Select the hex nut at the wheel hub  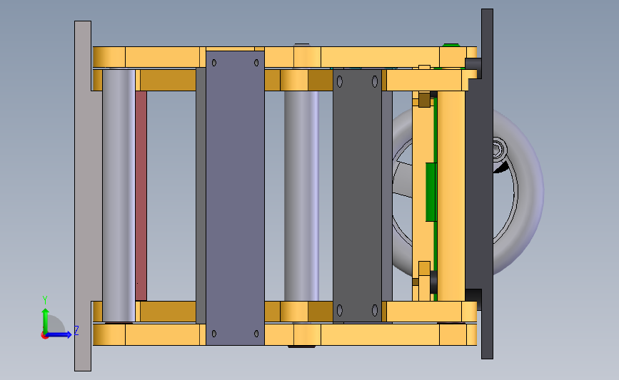tap(498, 150)
